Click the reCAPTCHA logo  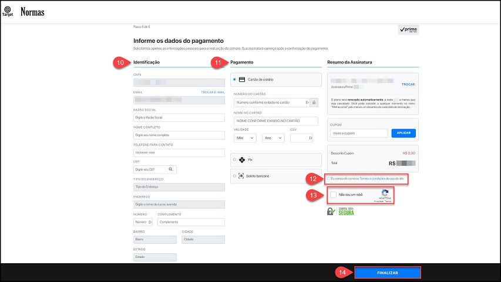385,193
